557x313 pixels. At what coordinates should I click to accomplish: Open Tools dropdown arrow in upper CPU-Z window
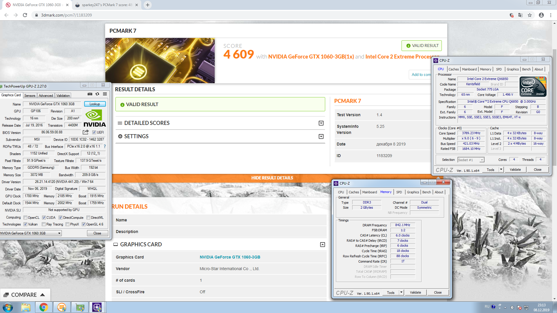(x=501, y=170)
